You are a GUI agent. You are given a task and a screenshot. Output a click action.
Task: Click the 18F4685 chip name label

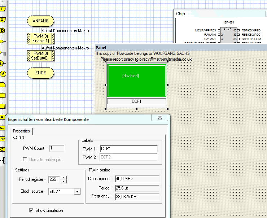click(228, 22)
